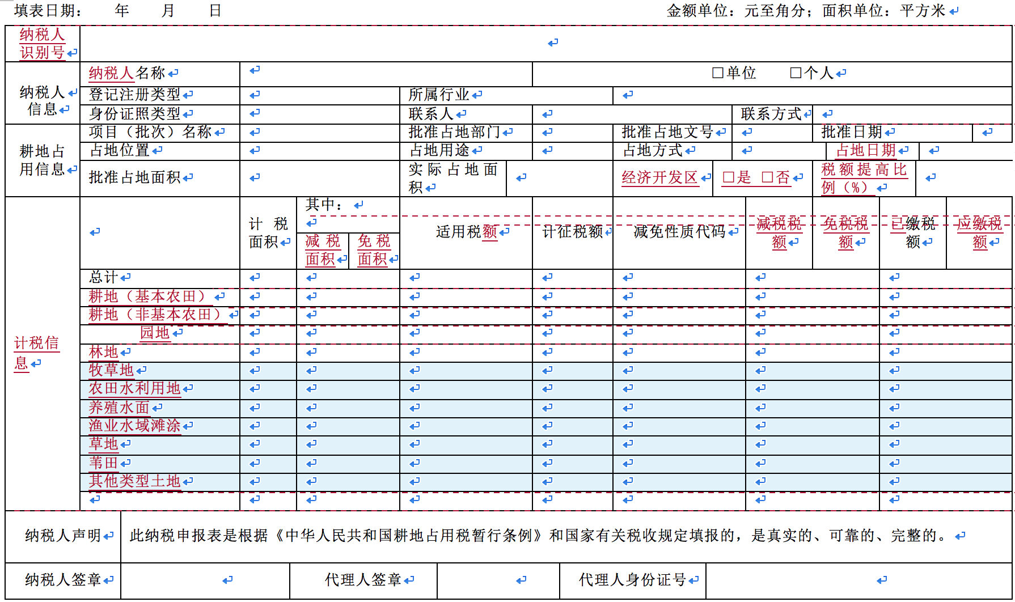Click the 占地方式 label
1015x602 pixels.
(653, 150)
